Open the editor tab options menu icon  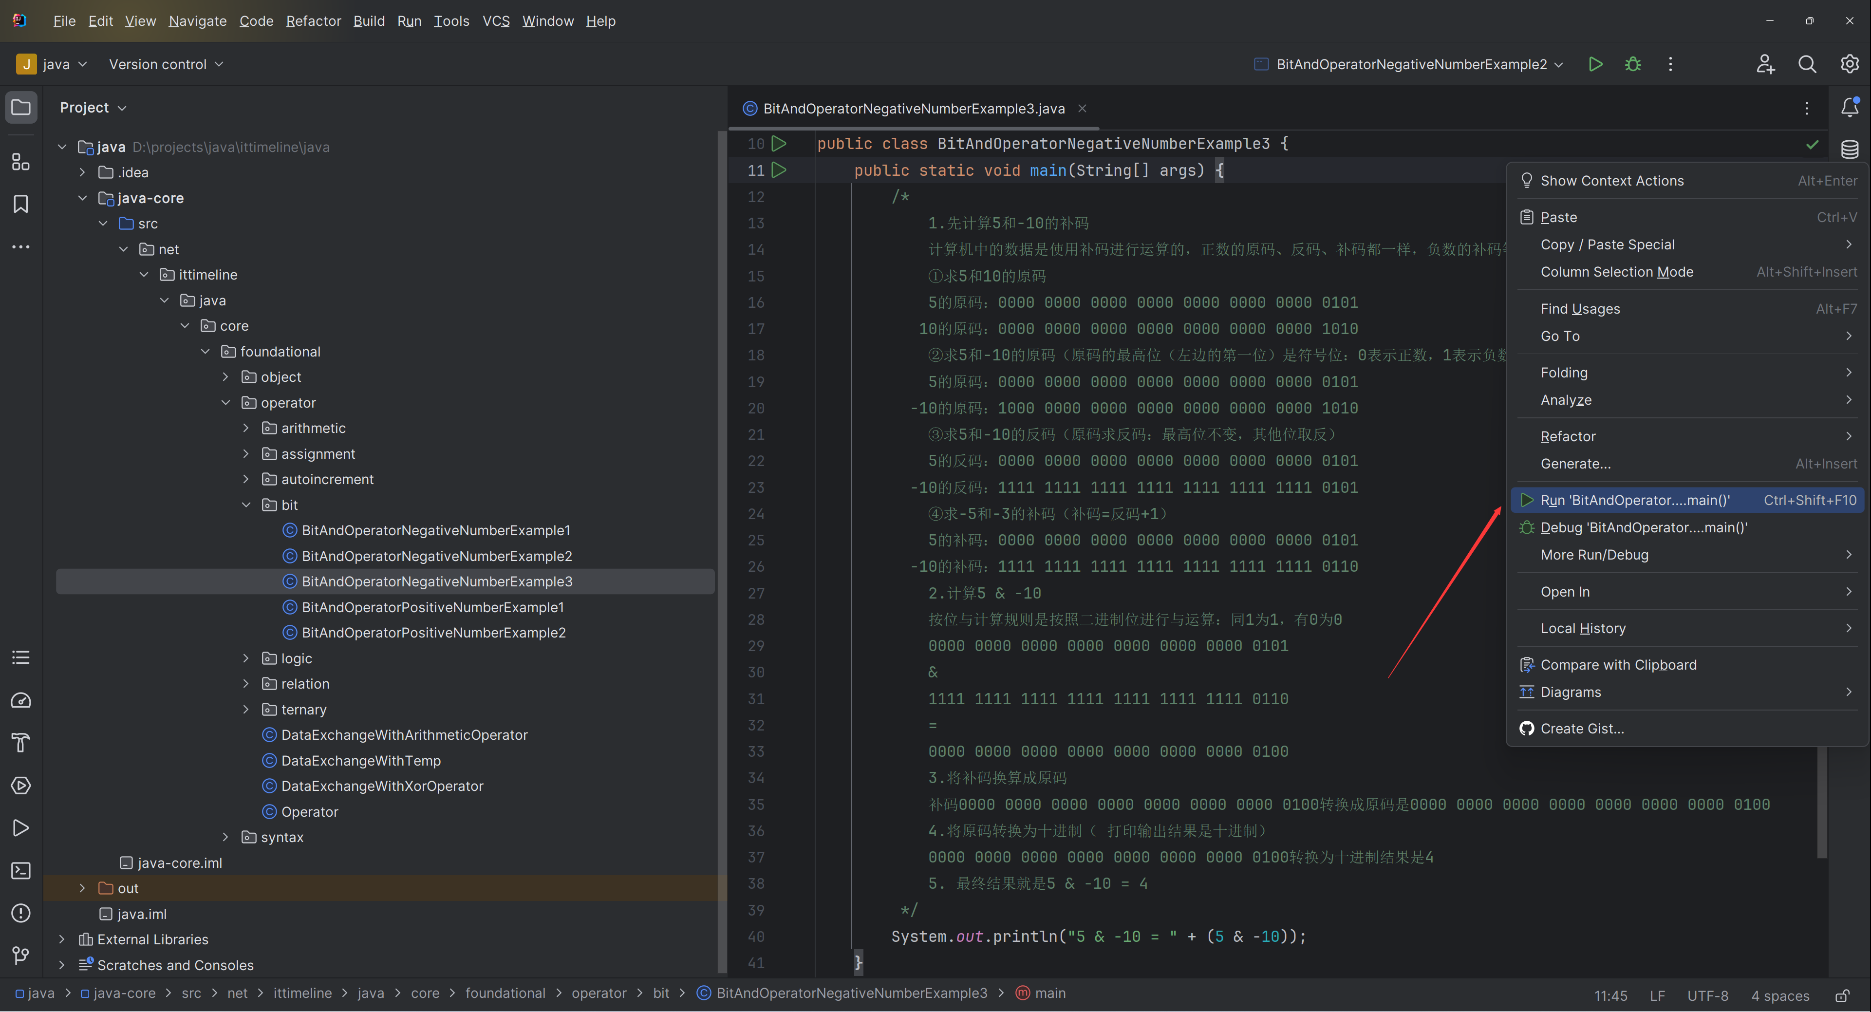coord(1806,108)
